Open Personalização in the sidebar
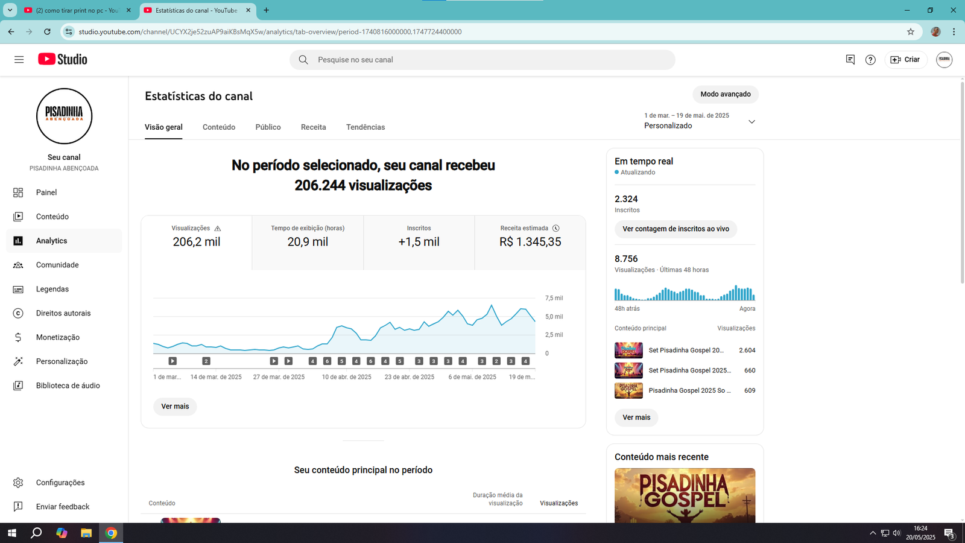Screen dimensions: 965x543 tap(64, 361)
